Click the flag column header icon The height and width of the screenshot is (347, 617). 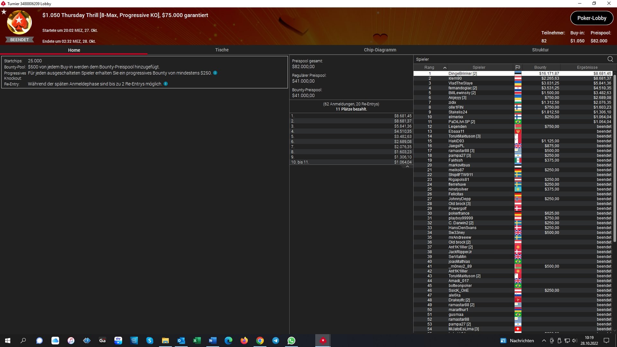tap(518, 67)
